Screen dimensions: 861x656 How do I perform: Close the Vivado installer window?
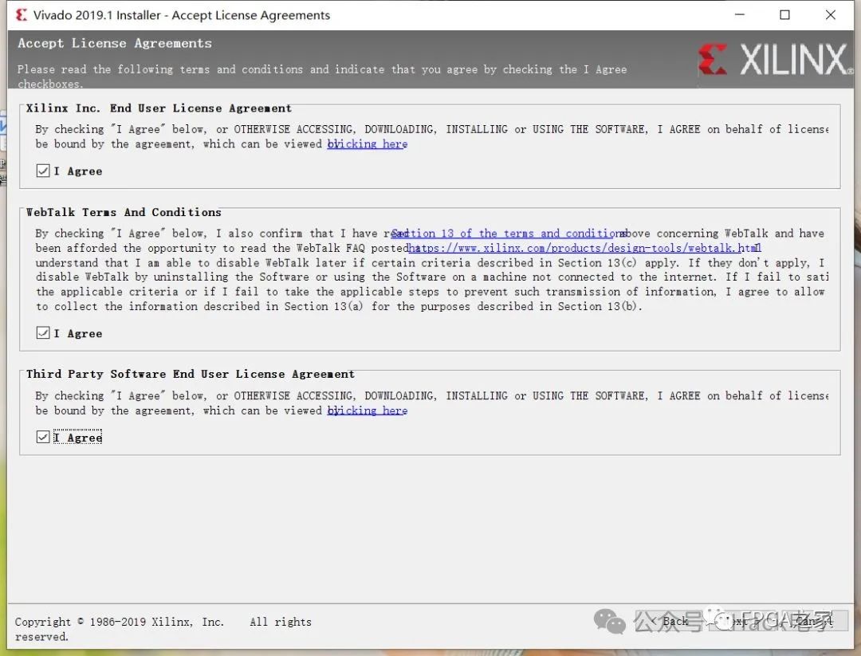[830, 15]
